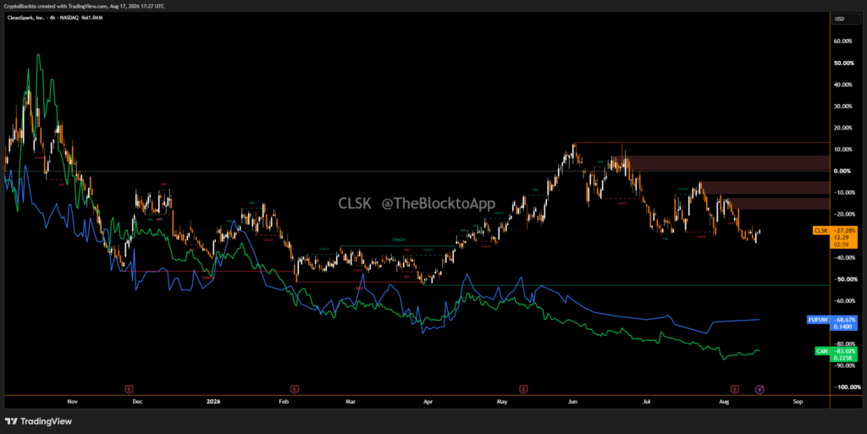Click the -83.02% CAN value
The width and height of the screenshot is (867, 434).
point(844,351)
